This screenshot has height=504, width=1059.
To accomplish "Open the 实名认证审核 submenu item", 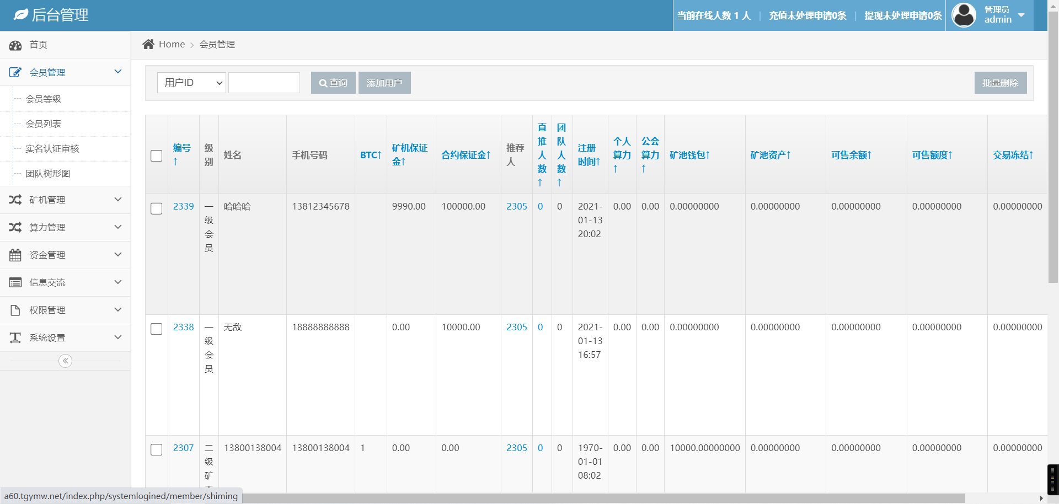I will click(52, 149).
